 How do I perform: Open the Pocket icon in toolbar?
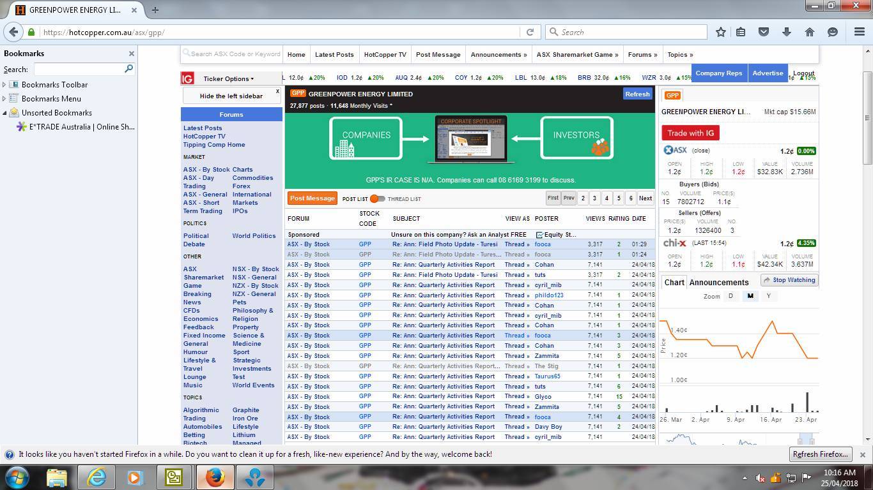point(763,32)
